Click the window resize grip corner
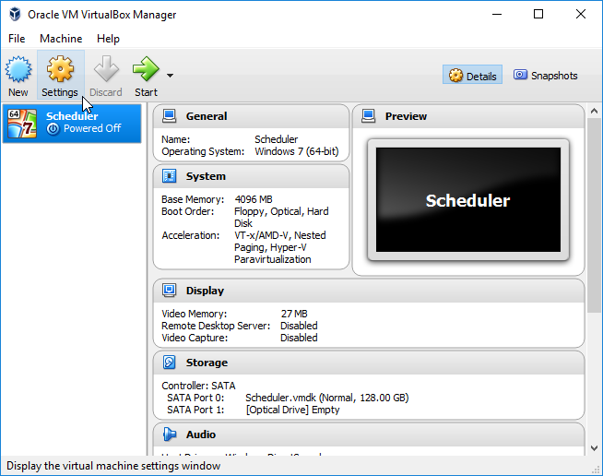603x476 pixels. click(597, 470)
